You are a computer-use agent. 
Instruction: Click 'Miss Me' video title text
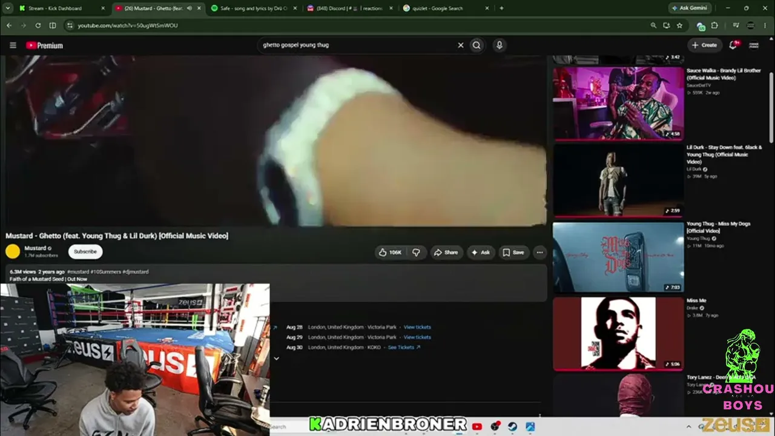point(696,300)
